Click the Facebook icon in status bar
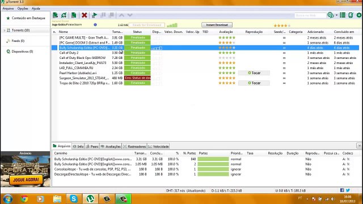The height and width of the screenshot is (204, 363). tap(342, 190)
